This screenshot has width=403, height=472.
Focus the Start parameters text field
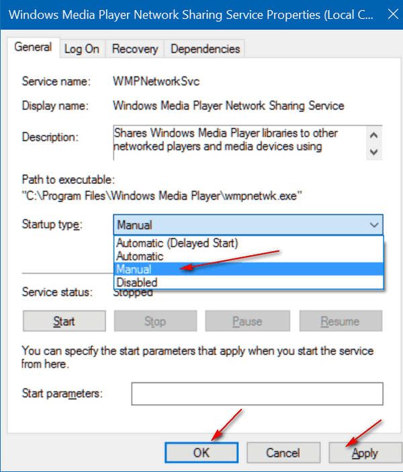click(257, 393)
